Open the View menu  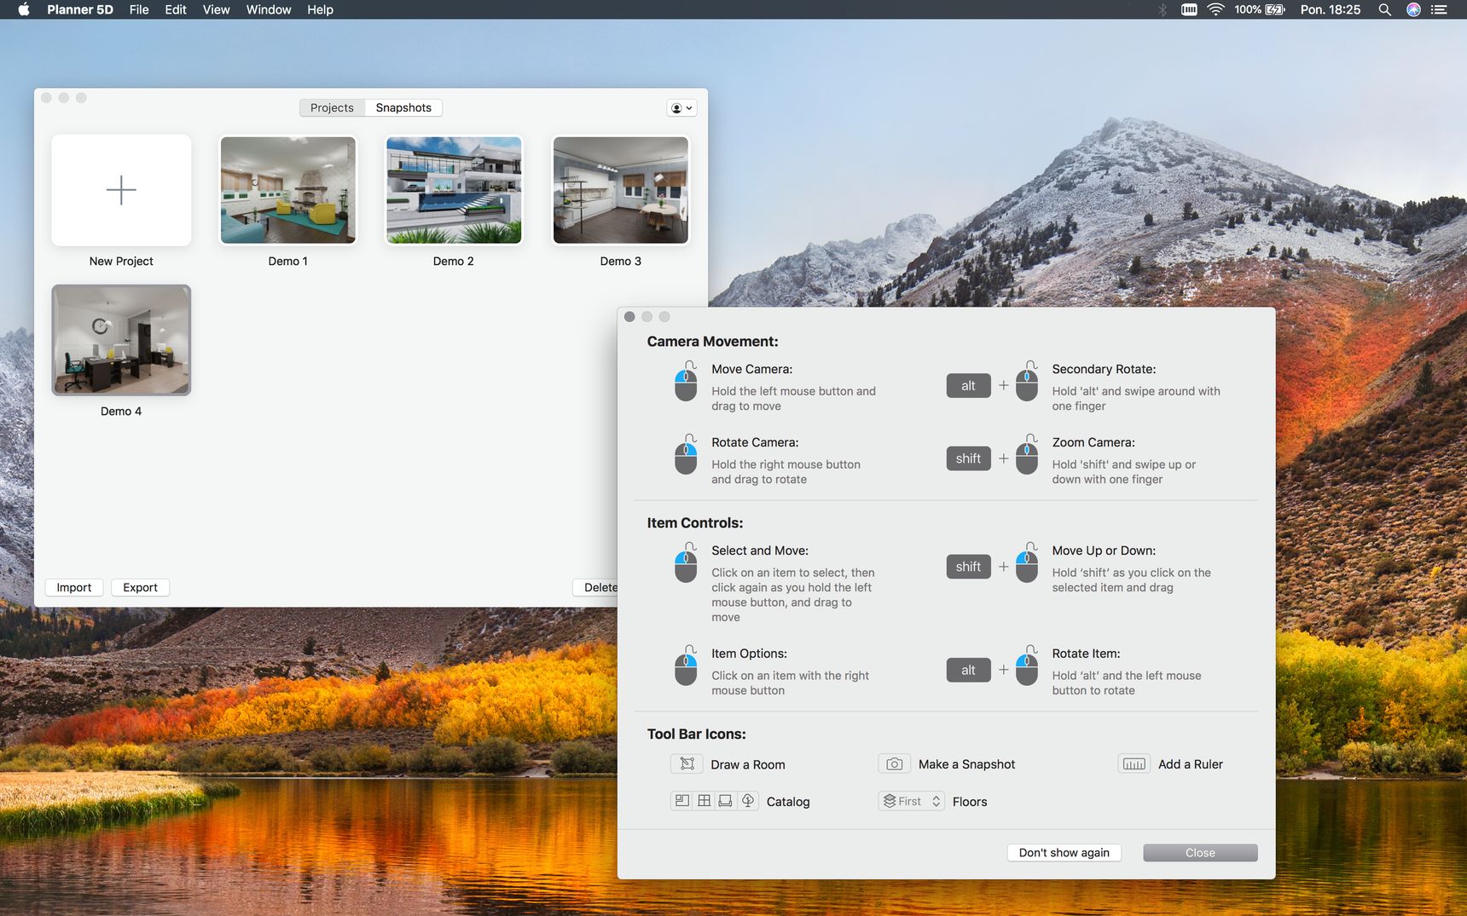(x=216, y=9)
